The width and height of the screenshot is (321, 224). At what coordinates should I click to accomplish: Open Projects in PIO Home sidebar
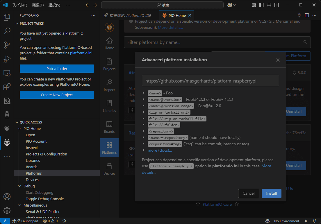(x=109, y=64)
